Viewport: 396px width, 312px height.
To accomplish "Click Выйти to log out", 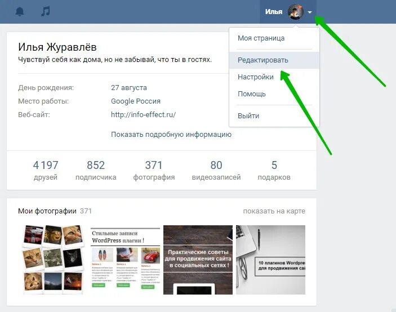I will point(248,116).
